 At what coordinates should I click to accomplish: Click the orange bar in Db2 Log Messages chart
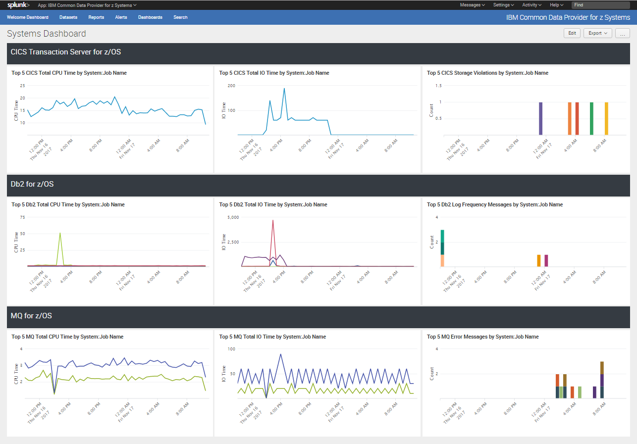(539, 260)
